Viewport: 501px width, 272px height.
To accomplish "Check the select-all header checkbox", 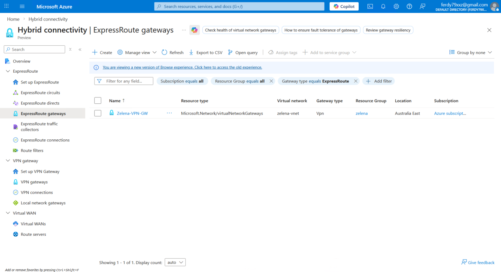I will pos(98,101).
